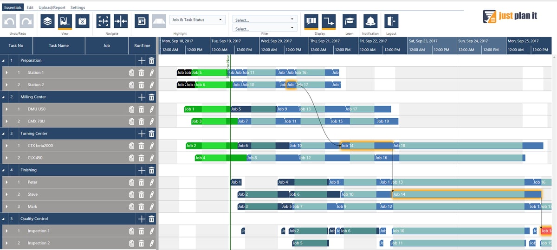This screenshot has width=557, height=250.
Task: Expand the Station 1 row
Action: click(x=6, y=73)
